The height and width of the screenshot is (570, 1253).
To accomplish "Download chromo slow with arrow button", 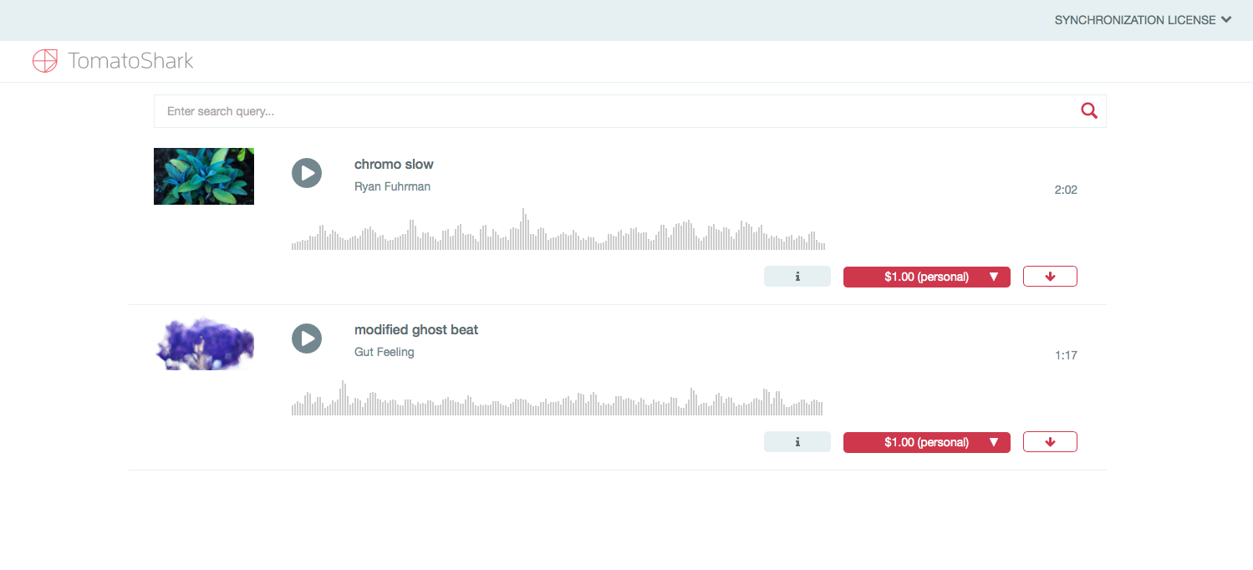I will [1050, 277].
